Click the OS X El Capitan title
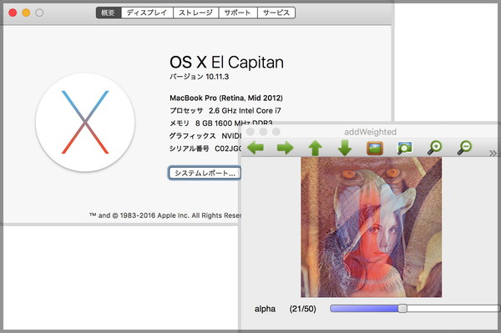Viewport: 501px width, 333px height. (226, 63)
